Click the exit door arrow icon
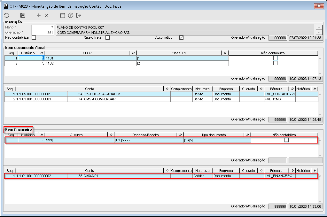 pyautogui.click(x=79, y=15)
